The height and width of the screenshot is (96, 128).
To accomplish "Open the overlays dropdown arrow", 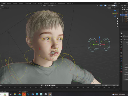I will (107, 6).
